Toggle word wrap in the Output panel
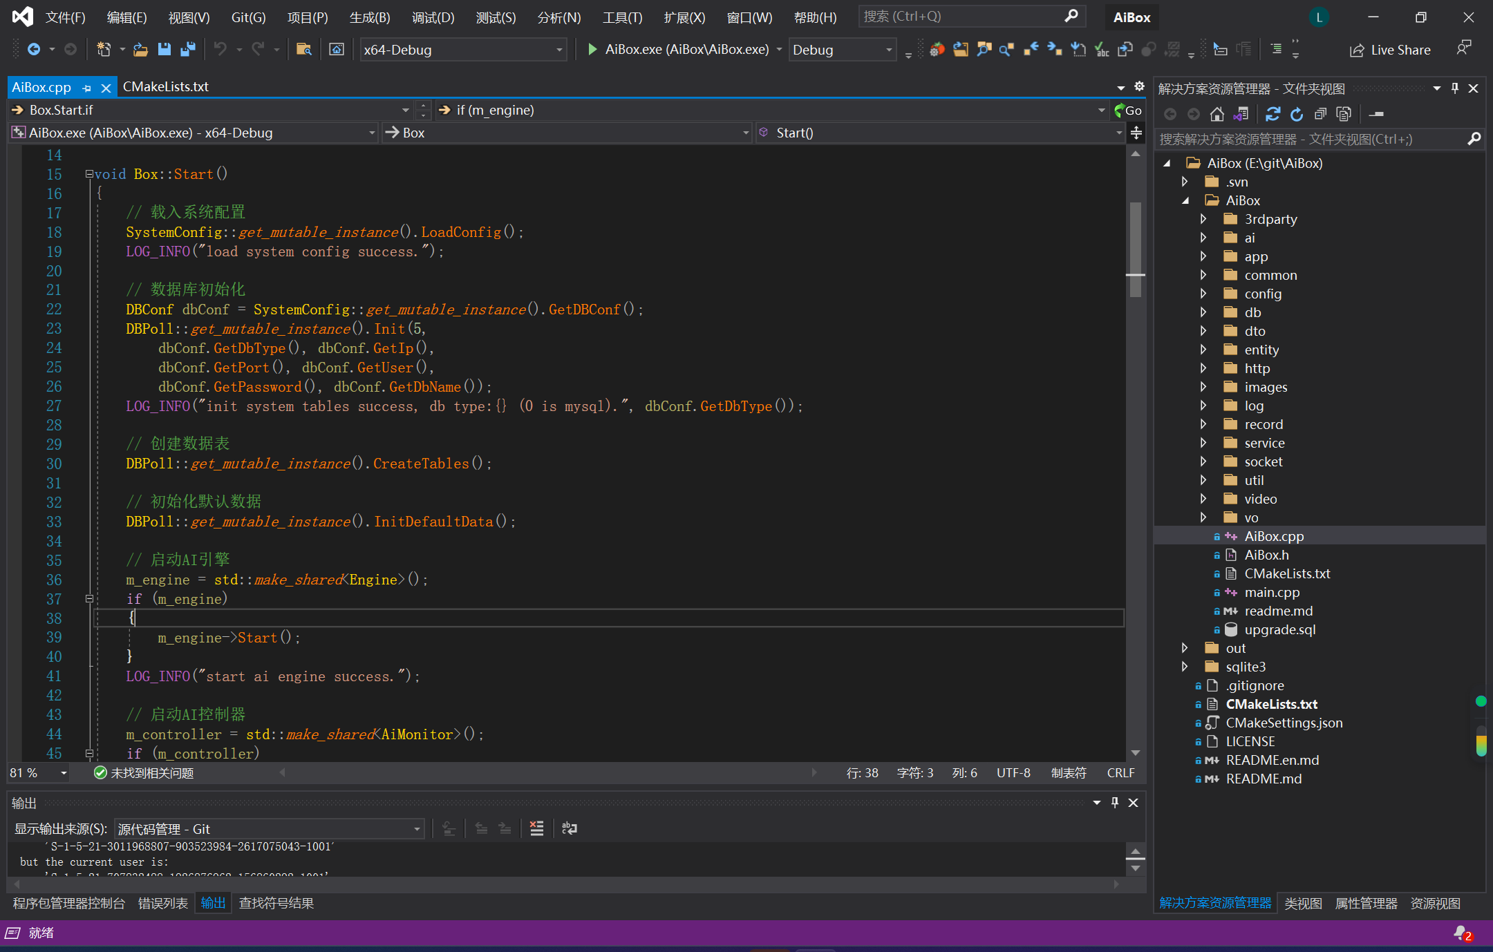This screenshot has height=952, width=1493. tap(569, 828)
